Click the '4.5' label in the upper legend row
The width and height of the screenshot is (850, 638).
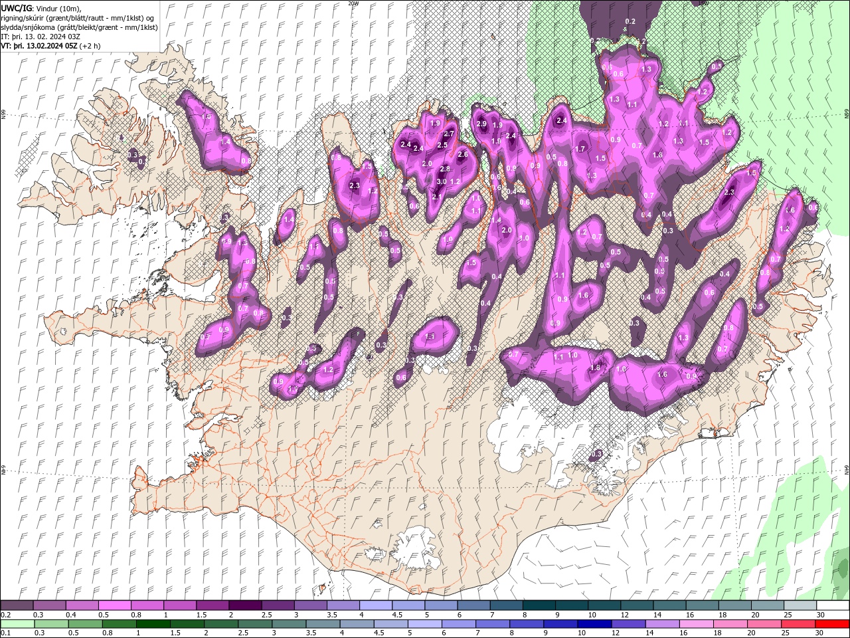click(x=396, y=615)
